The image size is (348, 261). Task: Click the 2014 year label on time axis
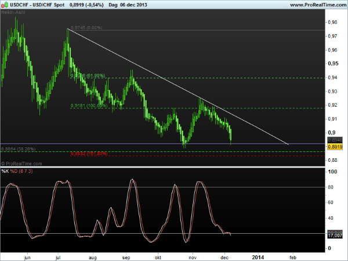click(258, 257)
